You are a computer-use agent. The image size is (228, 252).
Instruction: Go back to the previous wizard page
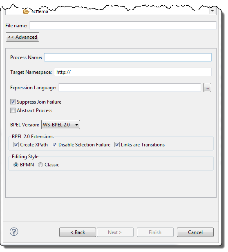pos(78,232)
